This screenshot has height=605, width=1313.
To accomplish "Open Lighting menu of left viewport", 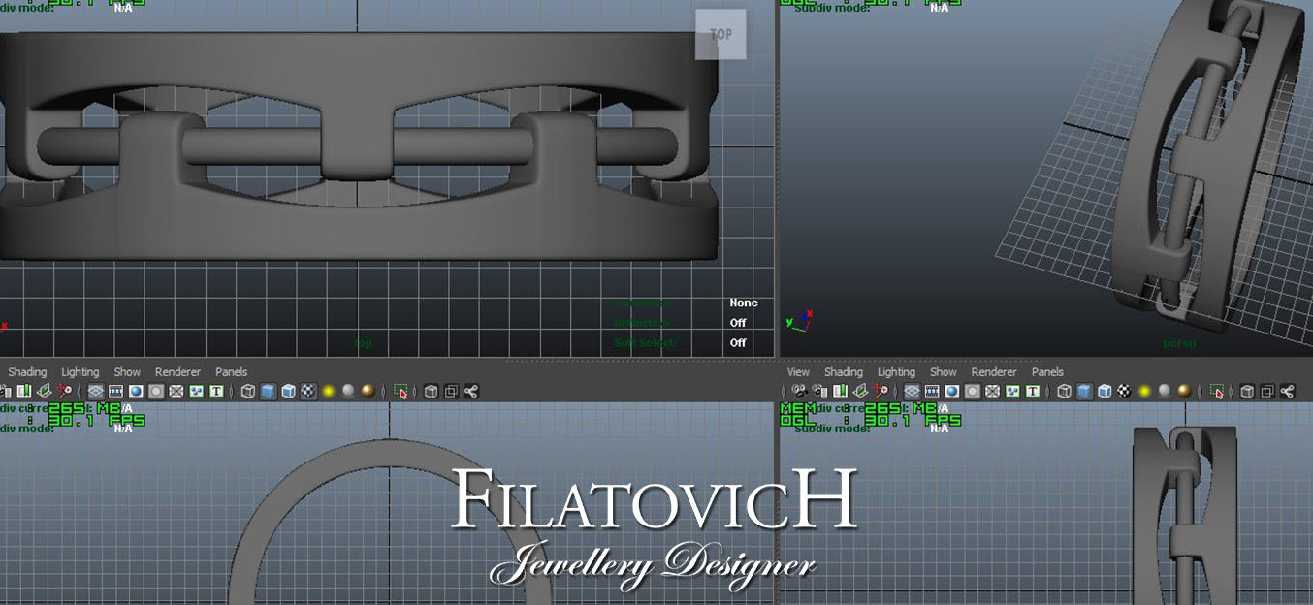I will (80, 372).
